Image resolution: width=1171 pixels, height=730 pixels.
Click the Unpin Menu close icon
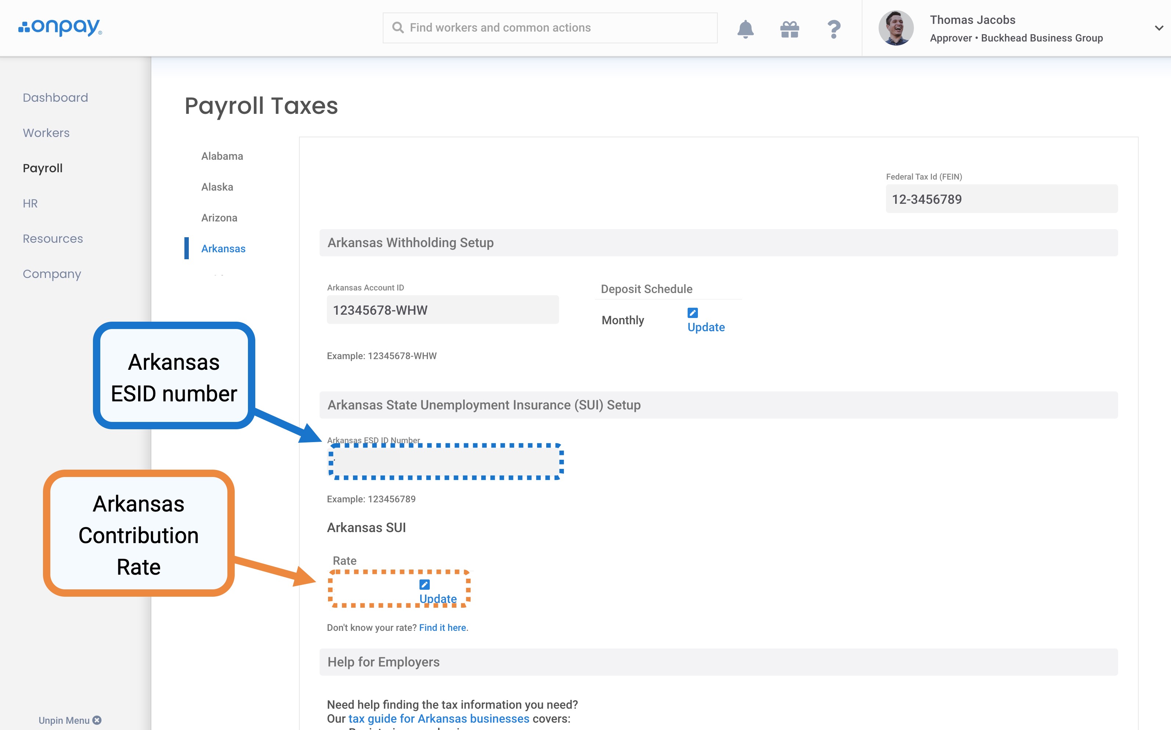97,720
